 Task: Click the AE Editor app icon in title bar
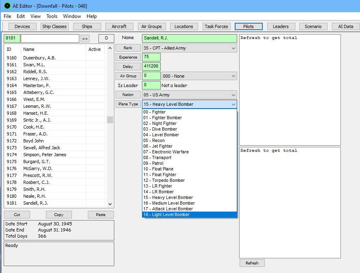point(7,6)
